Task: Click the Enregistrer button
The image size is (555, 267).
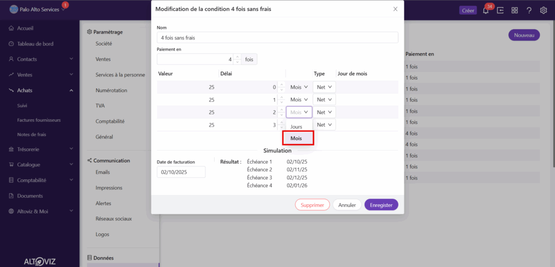Action: coord(381,205)
